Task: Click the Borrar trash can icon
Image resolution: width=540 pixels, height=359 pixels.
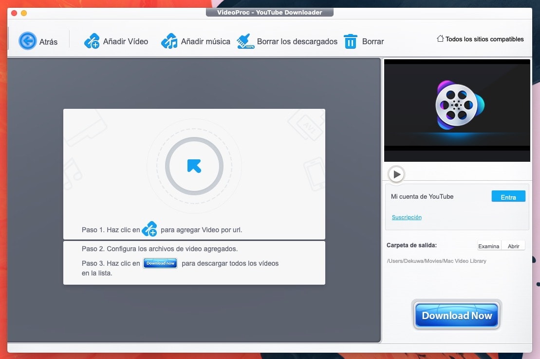Action: coord(351,41)
